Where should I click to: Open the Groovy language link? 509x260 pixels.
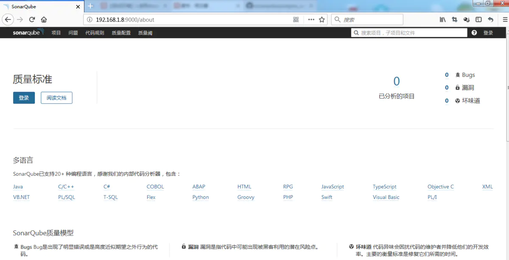[x=246, y=197]
